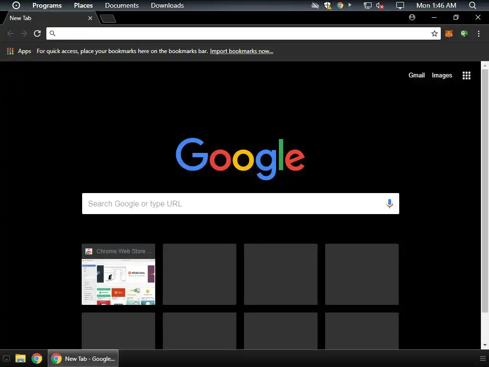Open the Chrome three-dot menu
Viewport: 489px width, 367px height.
478,33
